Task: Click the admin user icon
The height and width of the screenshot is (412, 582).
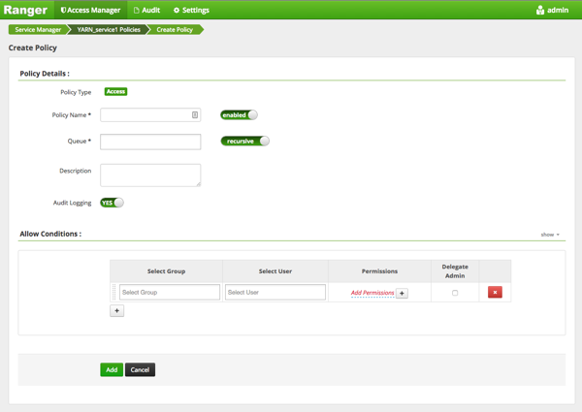Action: [x=540, y=10]
